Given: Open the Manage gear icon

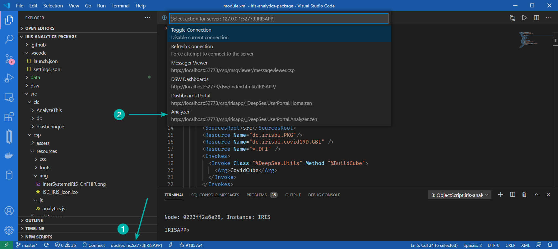Looking at the screenshot, I should (9, 230).
